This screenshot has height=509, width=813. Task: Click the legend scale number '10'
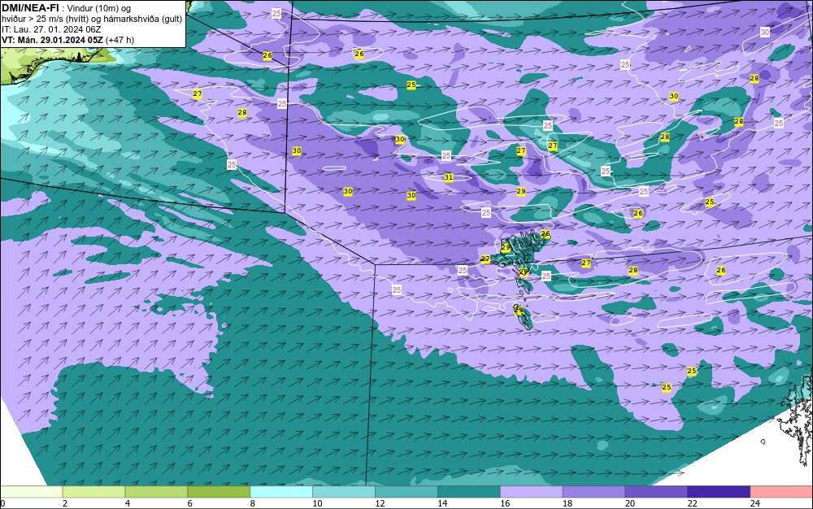click(317, 503)
